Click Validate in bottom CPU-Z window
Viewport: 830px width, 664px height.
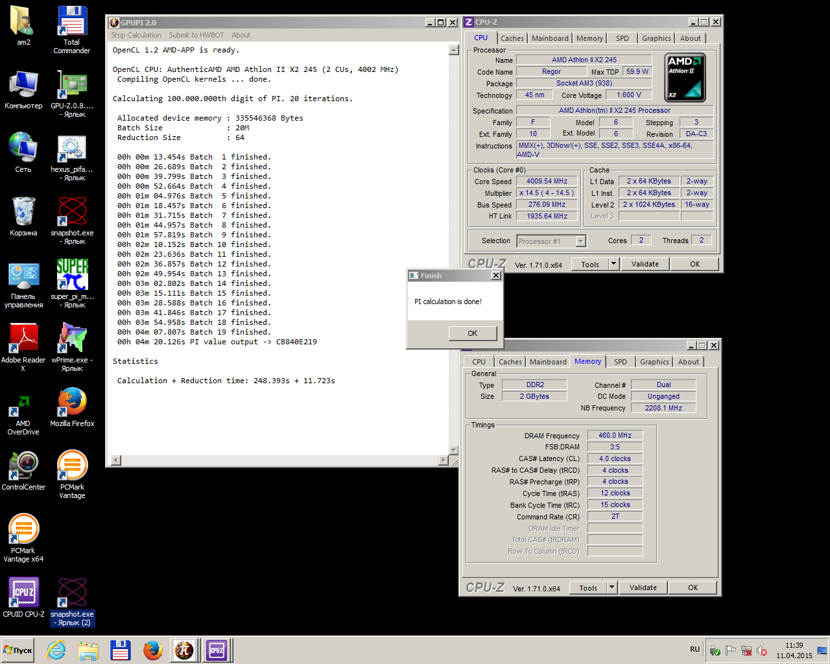(x=643, y=587)
